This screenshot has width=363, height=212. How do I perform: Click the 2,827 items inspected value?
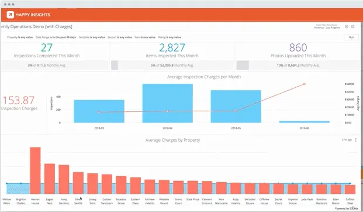172,47
